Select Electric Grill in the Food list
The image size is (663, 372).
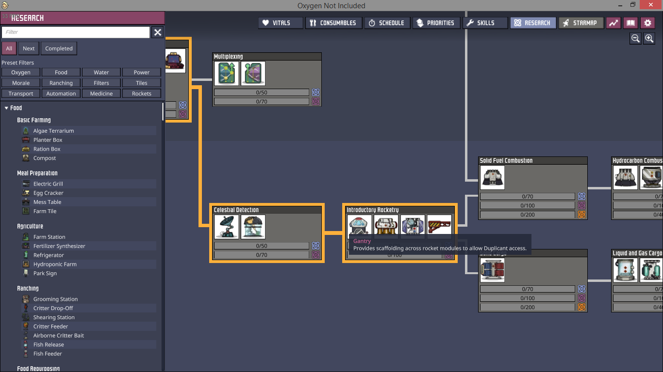[89, 184]
